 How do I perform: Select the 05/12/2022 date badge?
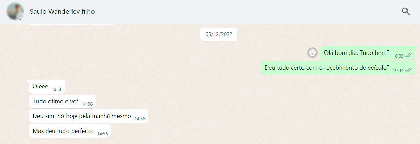click(219, 34)
